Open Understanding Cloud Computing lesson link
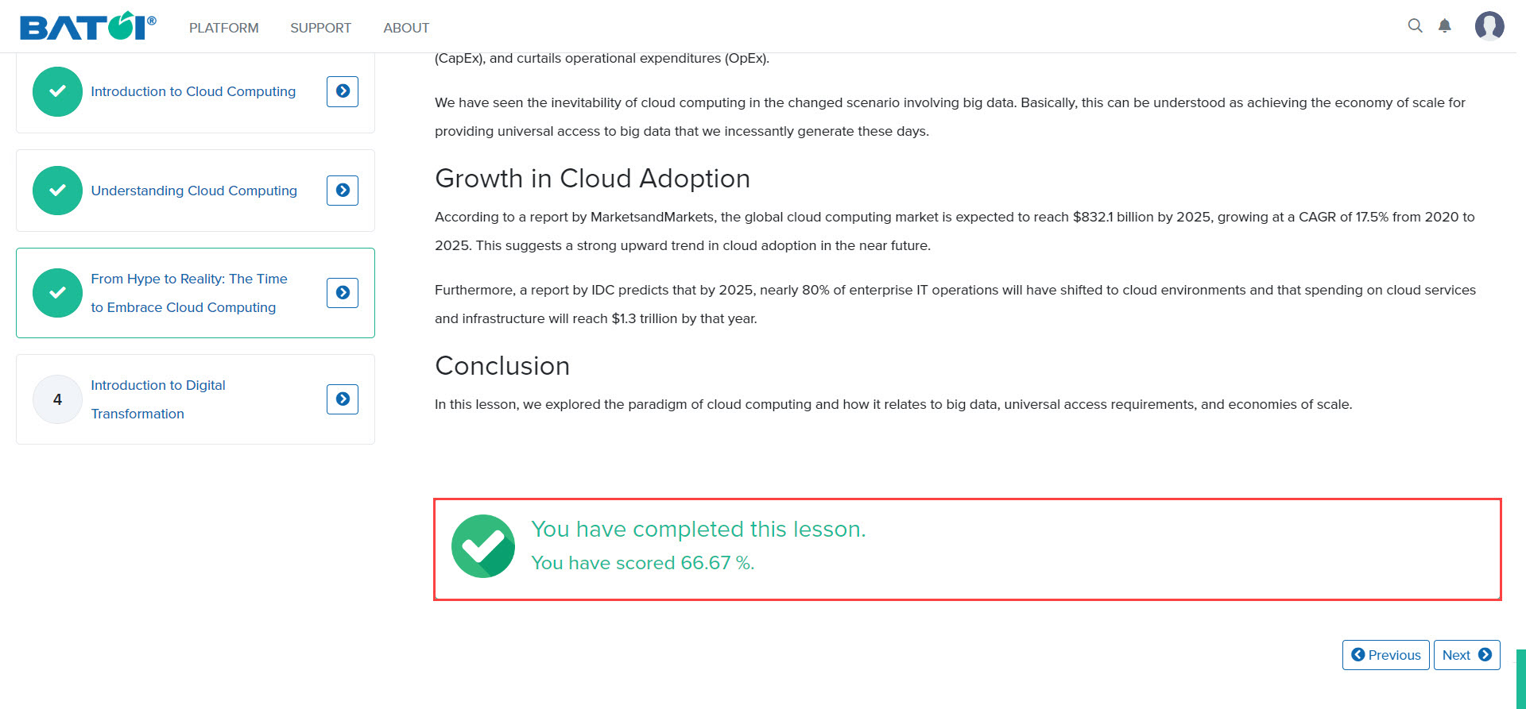This screenshot has width=1526, height=709. coord(194,191)
